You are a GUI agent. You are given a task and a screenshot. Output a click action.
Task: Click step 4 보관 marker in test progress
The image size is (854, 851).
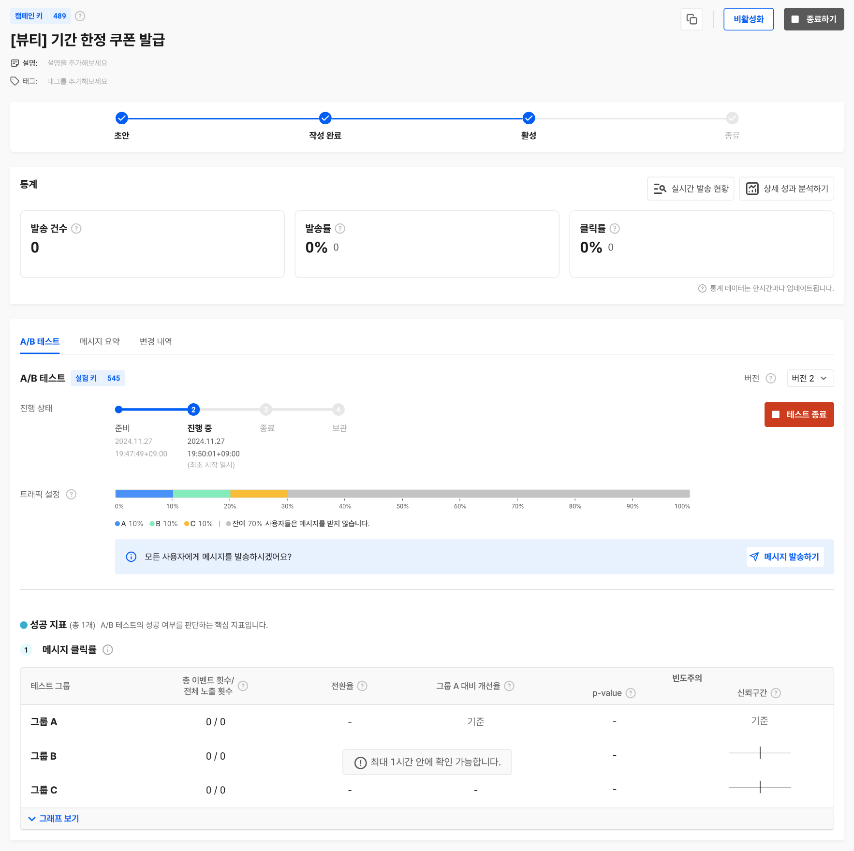click(x=339, y=410)
